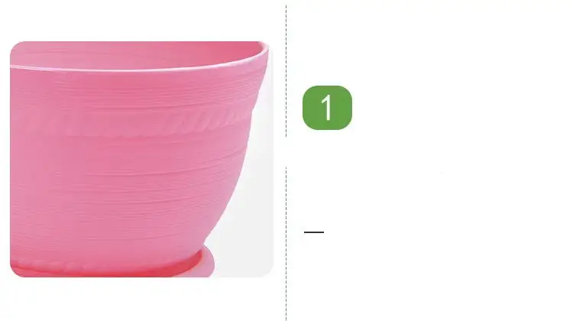Click the rounded bottom-right corner of photo

[267, 271]
